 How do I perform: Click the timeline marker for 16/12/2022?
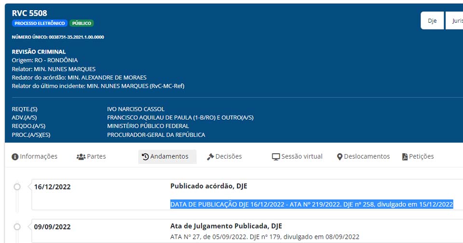coord(17,187)
